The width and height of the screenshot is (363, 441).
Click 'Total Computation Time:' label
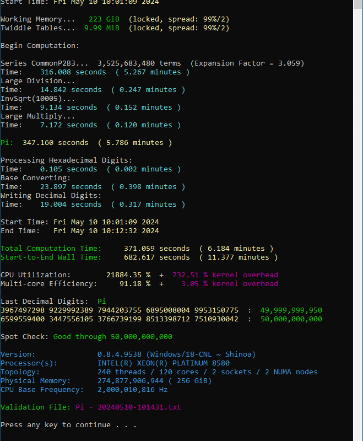point(51,249)
